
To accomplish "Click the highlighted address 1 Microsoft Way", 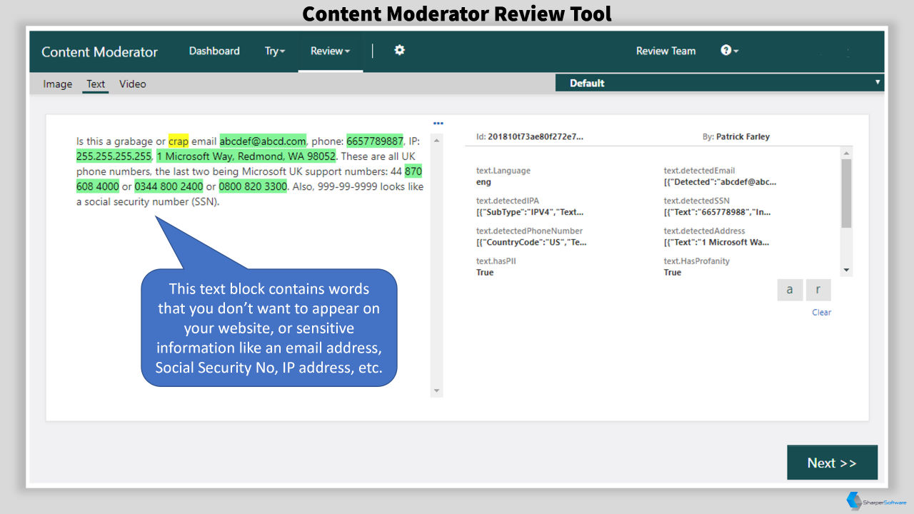I will 246,156.
